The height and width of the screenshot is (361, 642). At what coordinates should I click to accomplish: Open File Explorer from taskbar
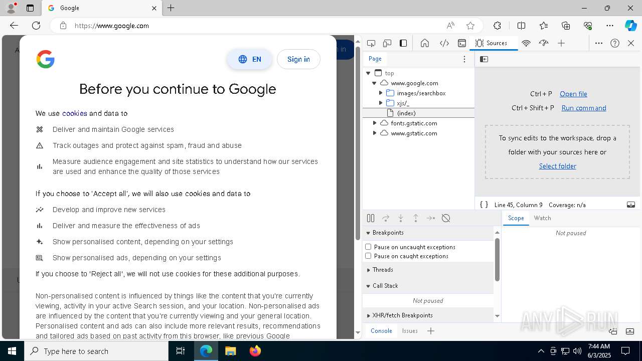(230, 351)
